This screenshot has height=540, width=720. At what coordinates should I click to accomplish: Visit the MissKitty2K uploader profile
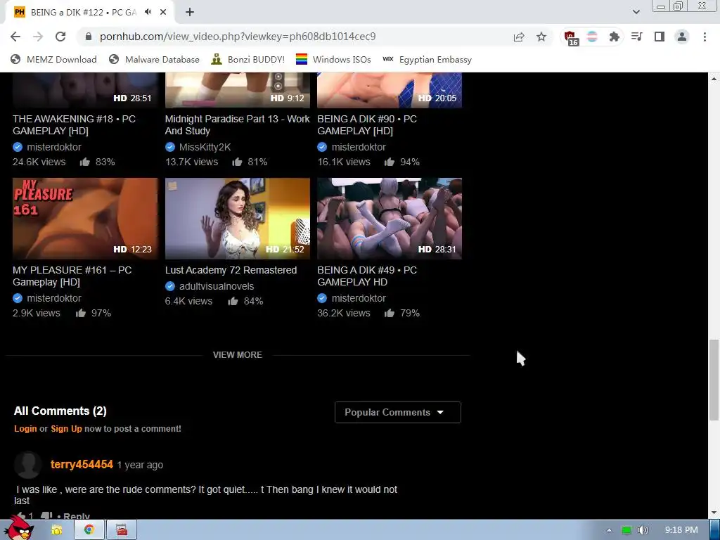click(205, 147)
